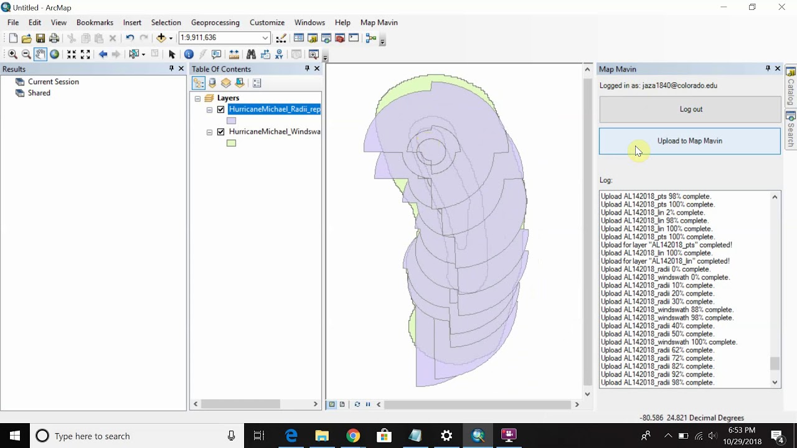Go back to previous extent
The height and width of the screenshot is (448, 797).
point(103,55)
